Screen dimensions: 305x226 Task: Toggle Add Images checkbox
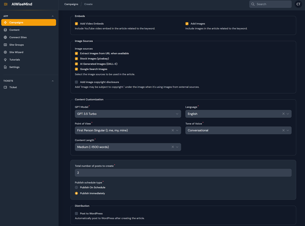pos(187,24)
